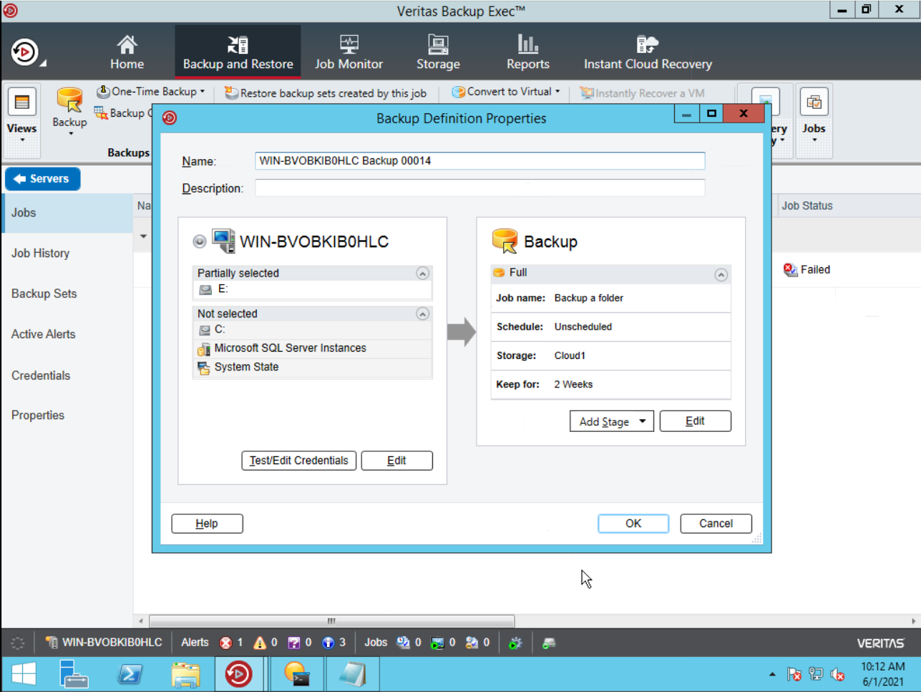Show hidden system tray icons
Viewport: 921px width, 692px height.
772,674
